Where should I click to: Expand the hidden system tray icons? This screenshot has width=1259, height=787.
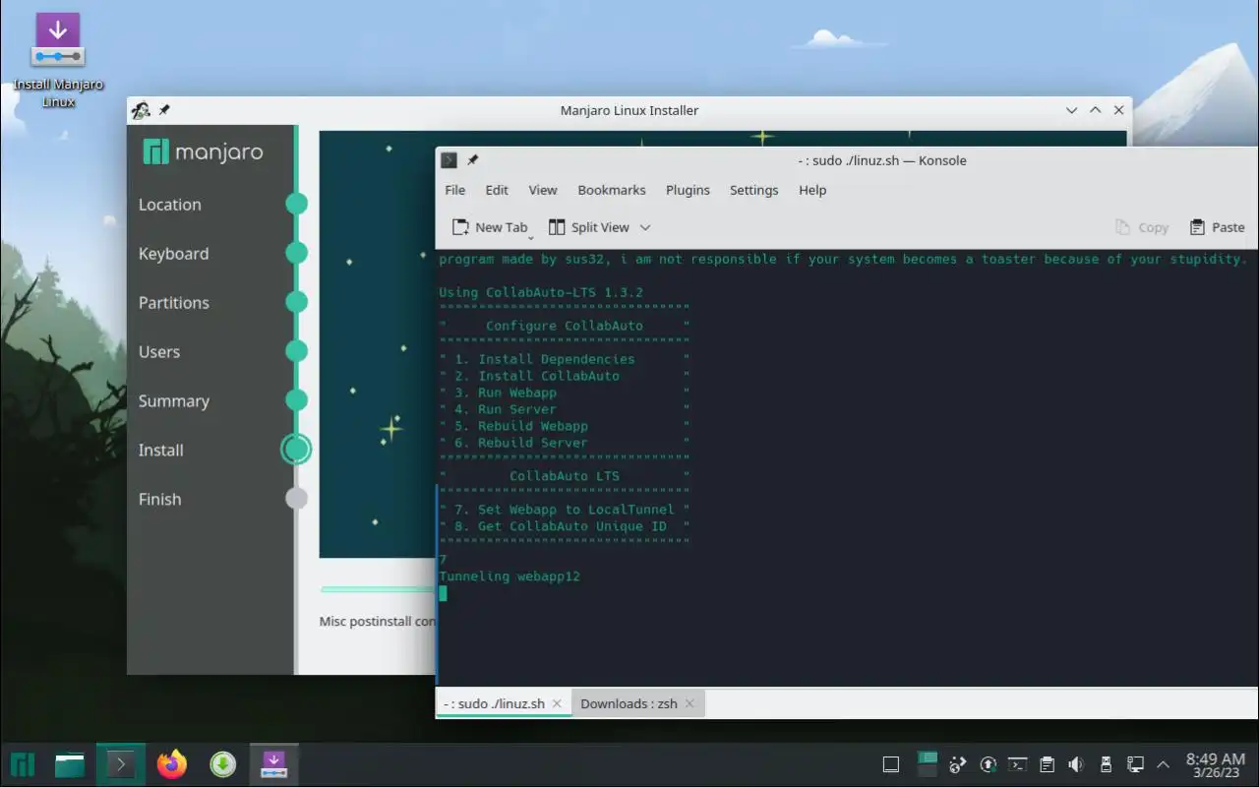pos(1164,764)
